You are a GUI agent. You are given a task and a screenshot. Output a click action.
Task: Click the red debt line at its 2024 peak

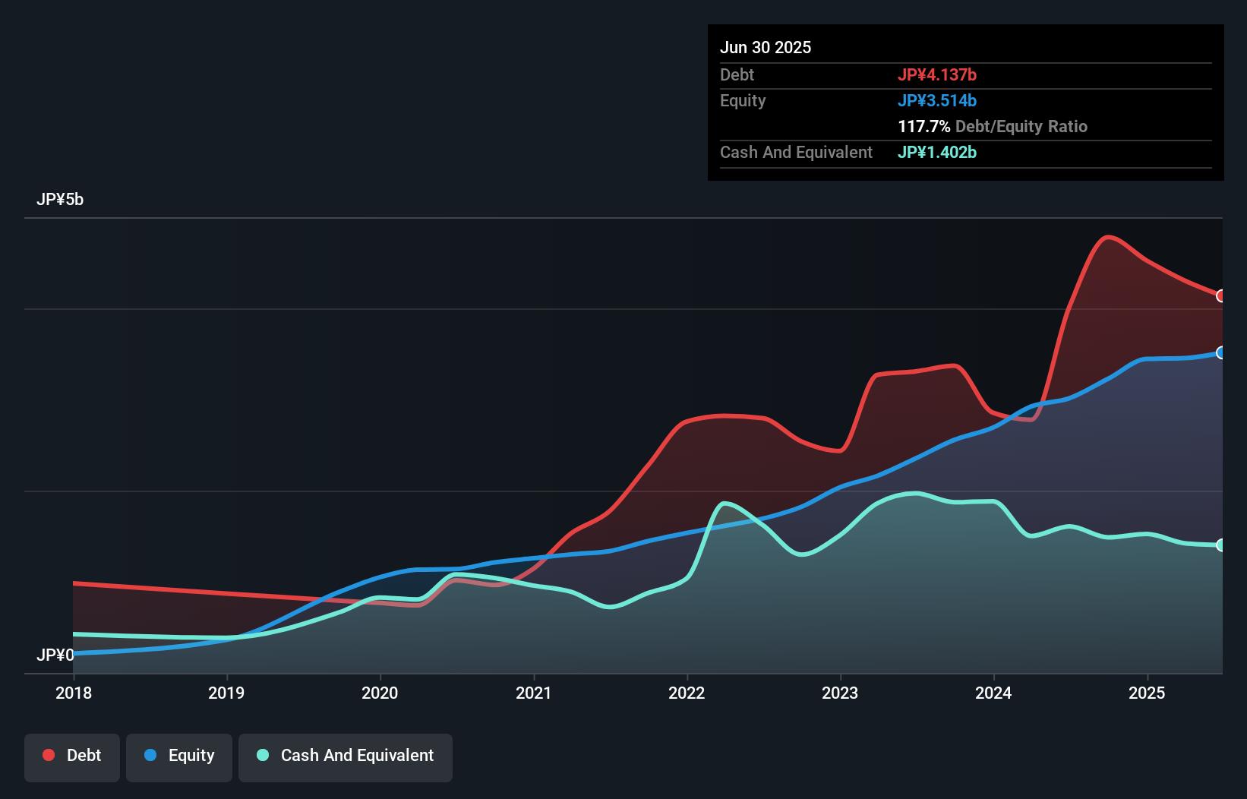point(1109,238)
